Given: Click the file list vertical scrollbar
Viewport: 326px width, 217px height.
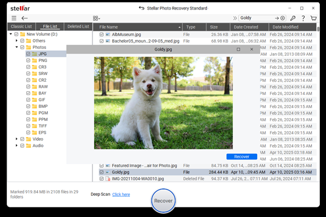Looking at the screenshot, I should 318,29.
